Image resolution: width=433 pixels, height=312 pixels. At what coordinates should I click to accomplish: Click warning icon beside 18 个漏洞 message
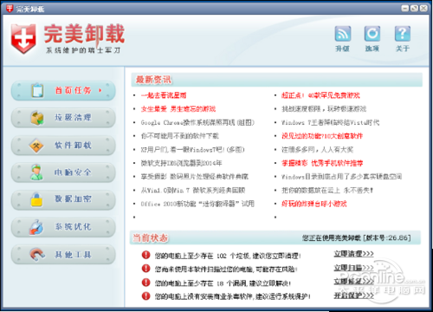coord(145,283)
